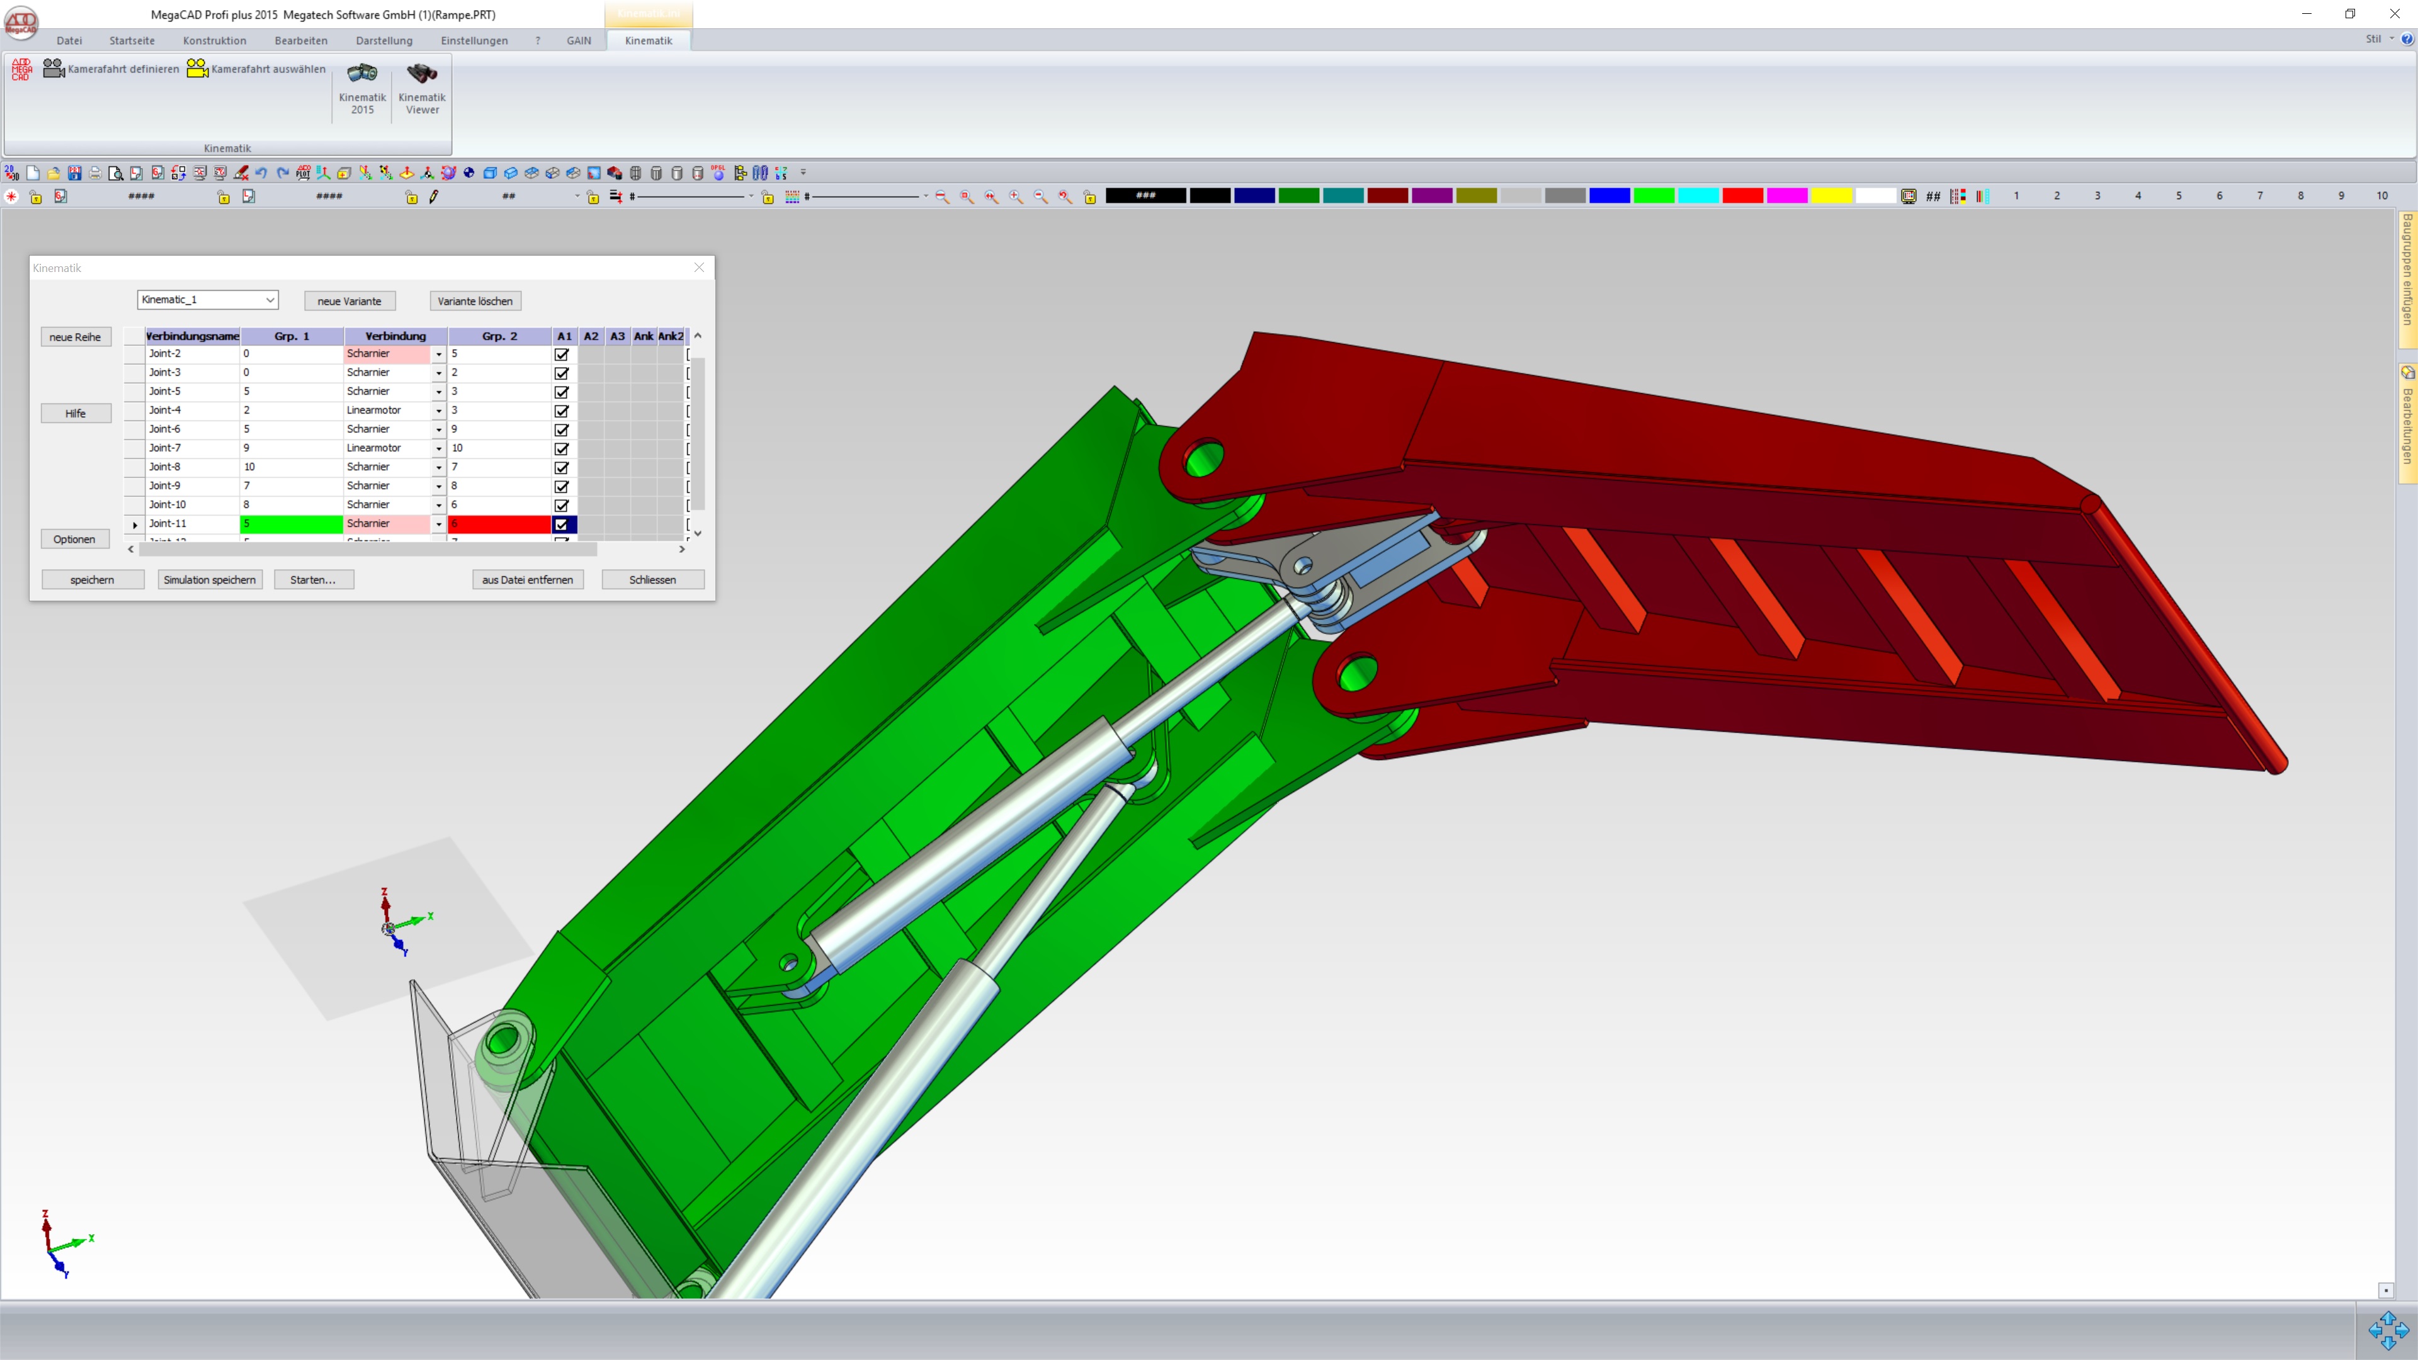Image resolution: width=2418 pixels, height=1360 pixels.
Task: Expand Verbindung dropdown for Joint-9 row
Action: point(438,486)
